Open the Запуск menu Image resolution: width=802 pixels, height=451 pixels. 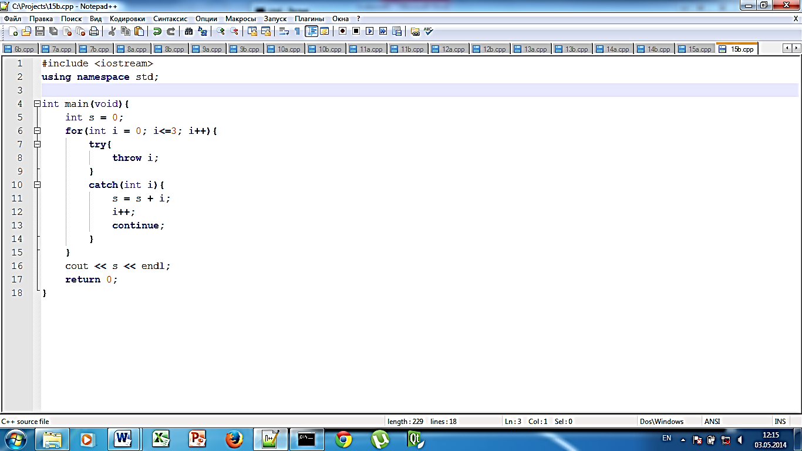point(275,19)
